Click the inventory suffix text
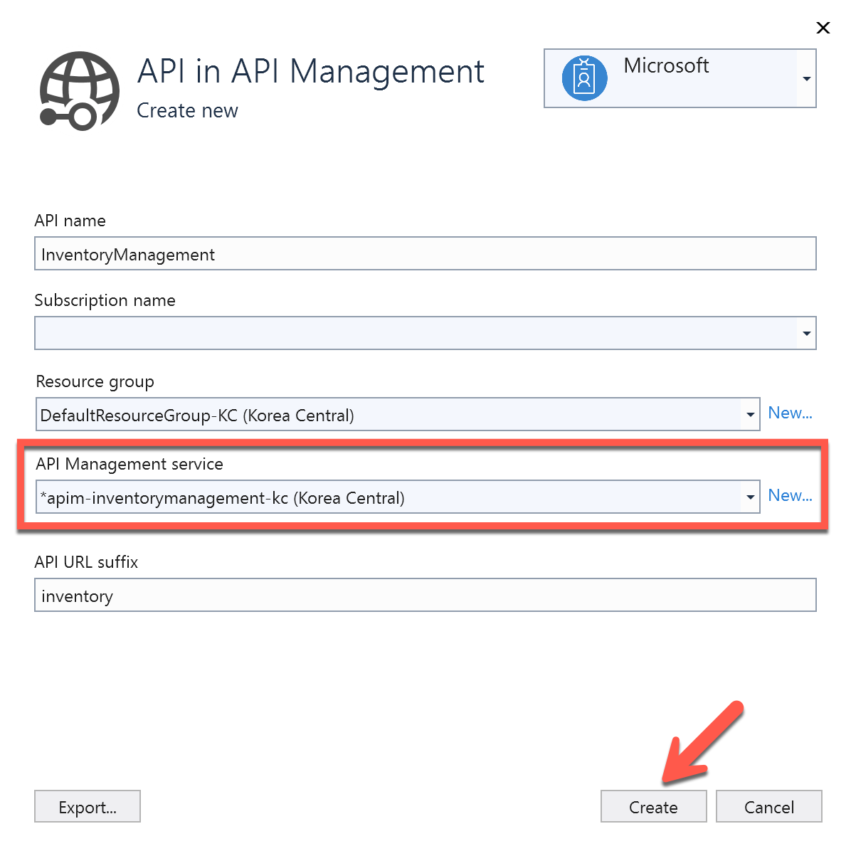 click(x=77, y=596)
